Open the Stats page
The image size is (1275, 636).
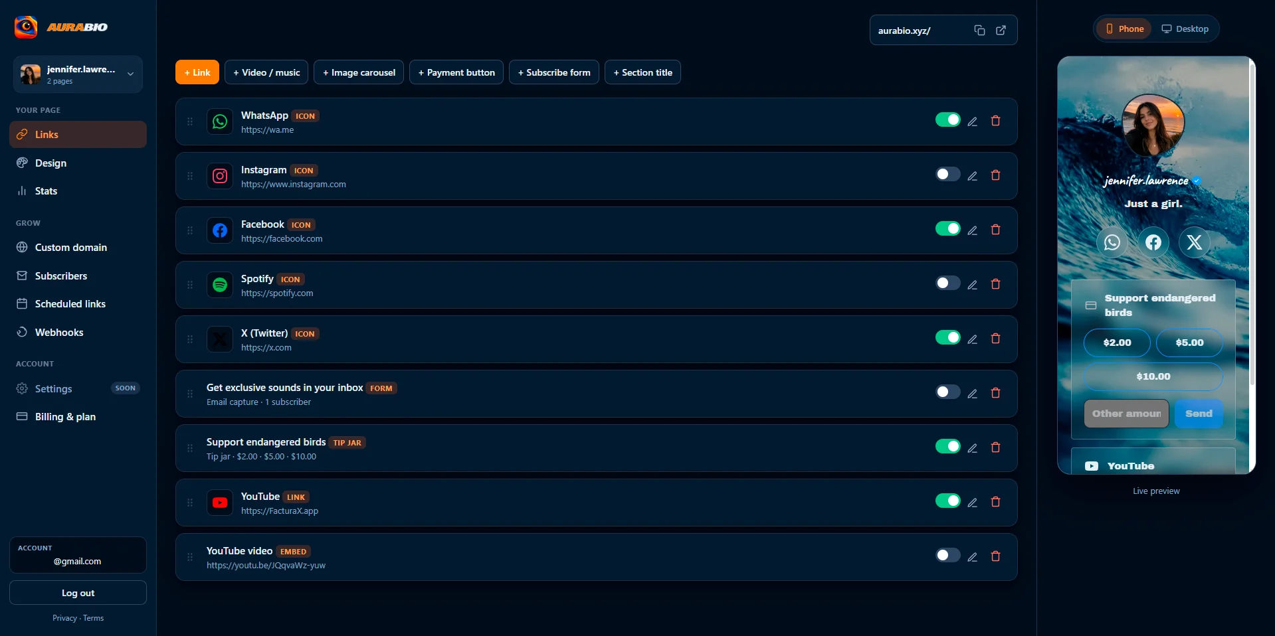coord(78,191)
